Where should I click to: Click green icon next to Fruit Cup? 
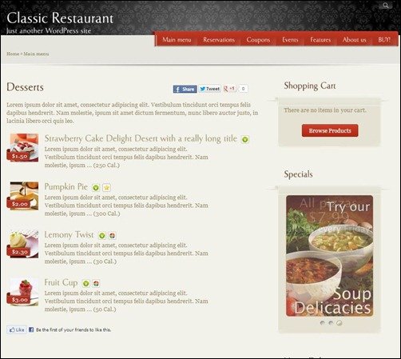click(x=85, y=283)
